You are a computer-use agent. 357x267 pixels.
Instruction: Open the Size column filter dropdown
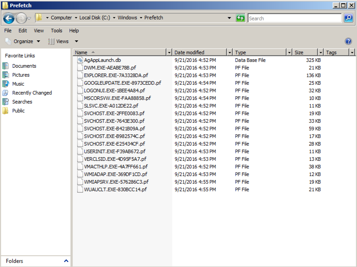[321, 52]
